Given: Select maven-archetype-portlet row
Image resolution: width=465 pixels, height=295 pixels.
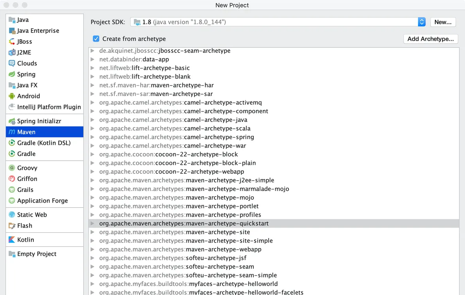Looking at the screenshot, I should tap(274, 206).
